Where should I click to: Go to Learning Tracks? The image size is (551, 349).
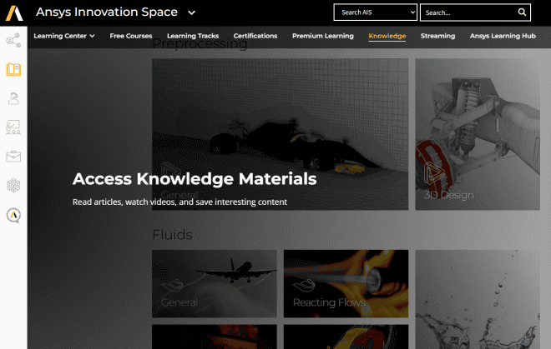193,36
